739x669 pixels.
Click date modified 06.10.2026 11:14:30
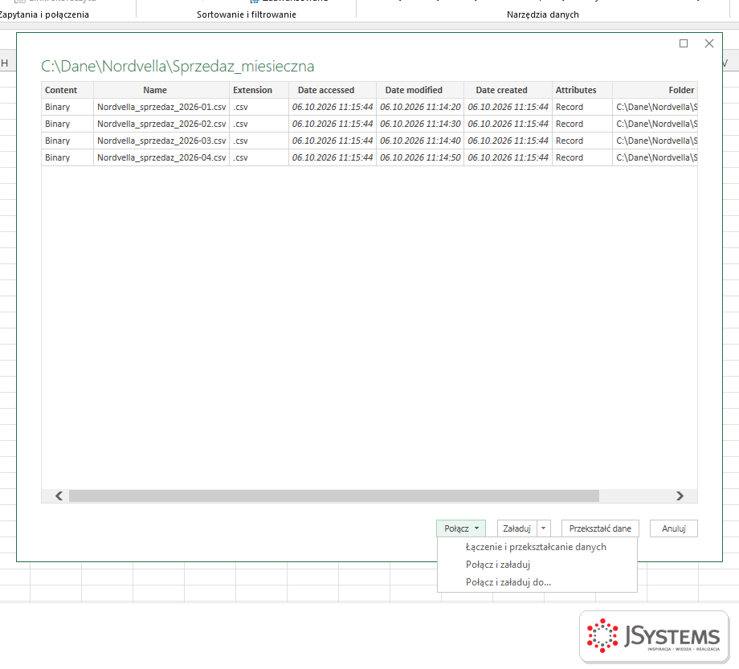click(x=420, y=124)
